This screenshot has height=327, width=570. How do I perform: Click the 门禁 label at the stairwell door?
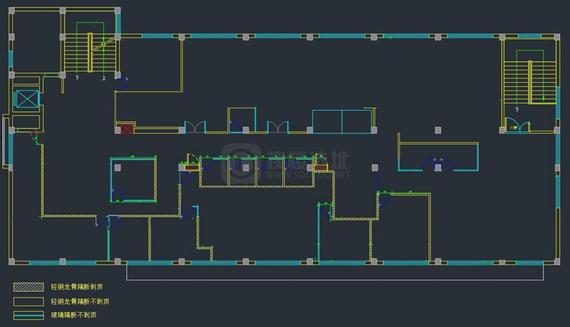513,128
